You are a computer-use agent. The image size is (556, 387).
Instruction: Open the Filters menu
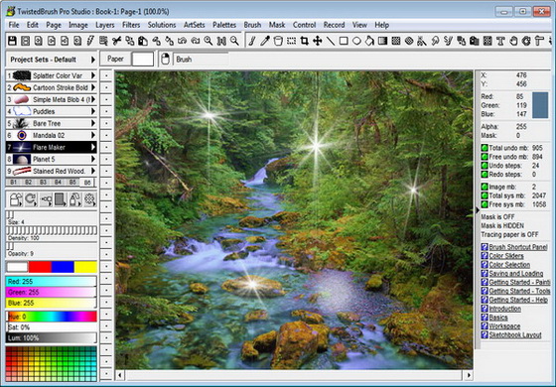click(131, 25)
